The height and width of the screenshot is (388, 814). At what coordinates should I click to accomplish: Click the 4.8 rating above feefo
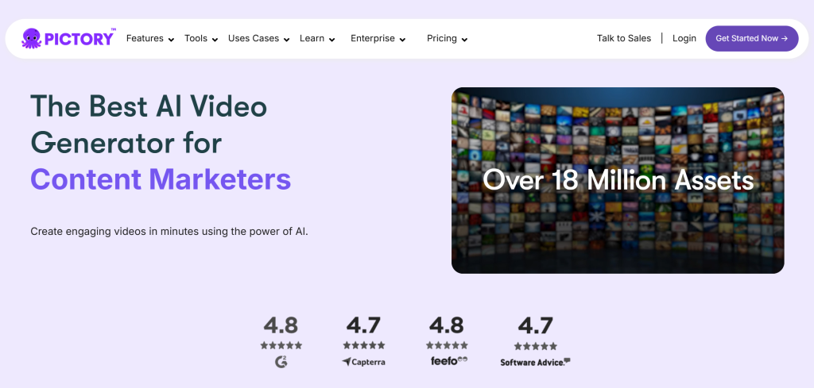point(447,325)
